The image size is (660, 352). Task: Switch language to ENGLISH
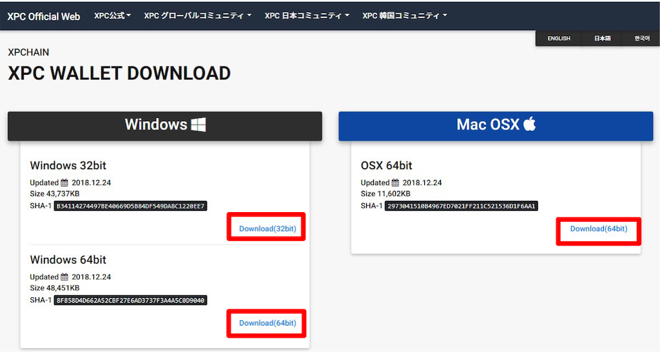point(559,38)
